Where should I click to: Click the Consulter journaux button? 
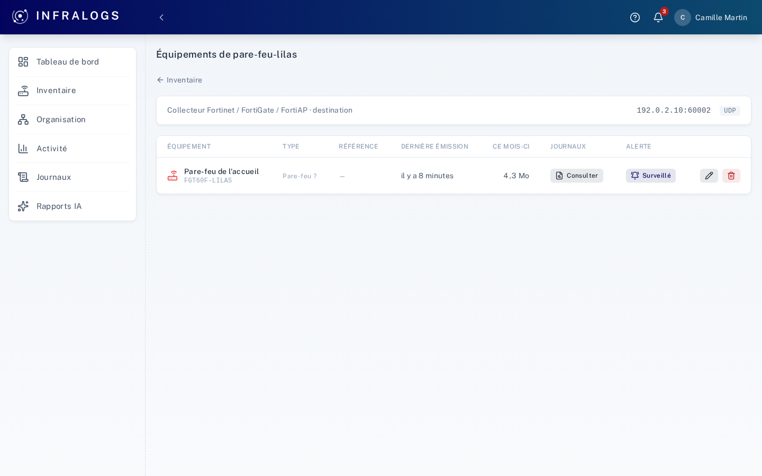[577, 176]
